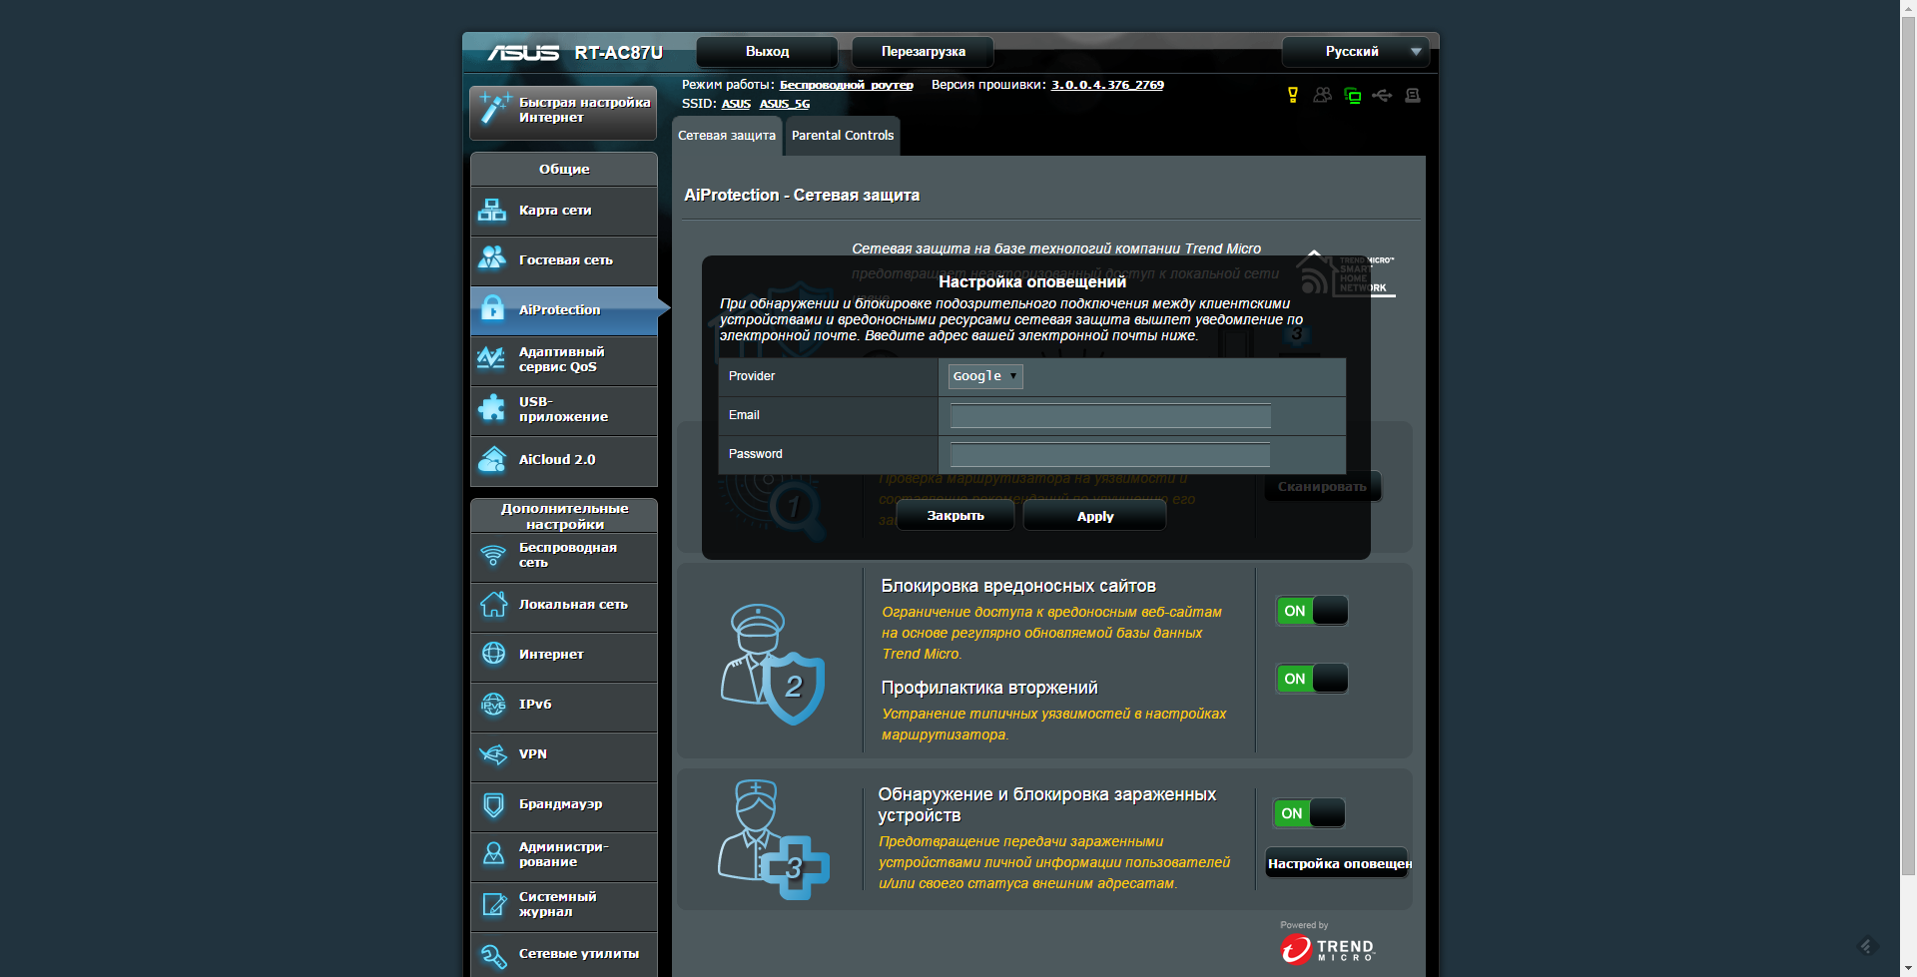1917x977 pixels.
Task: Open Guest Network via its people icon
Action: tap(492, 258)
